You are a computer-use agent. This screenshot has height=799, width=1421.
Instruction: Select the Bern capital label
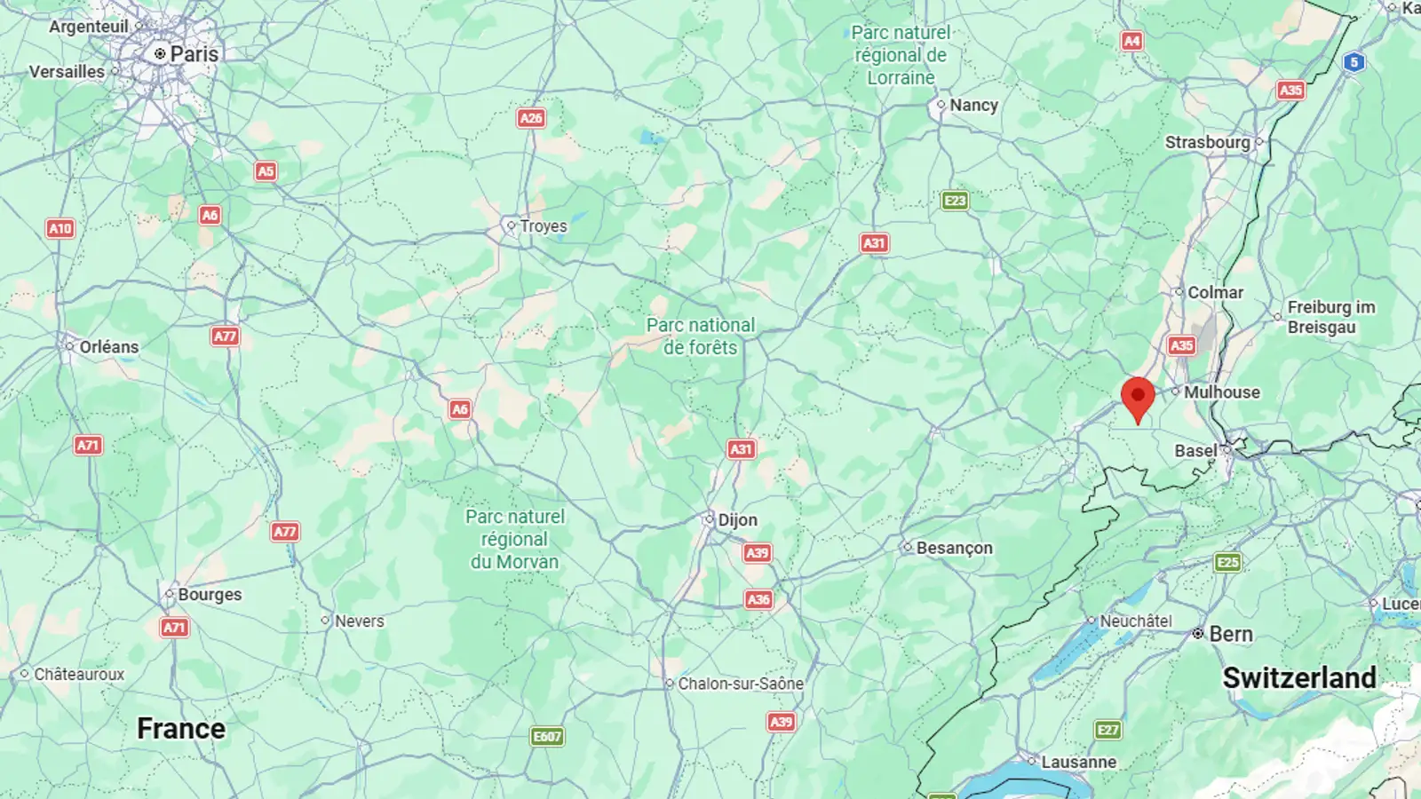[1231, 634]
